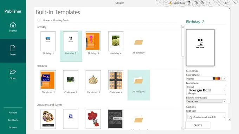Open Publisher Options
This screenshot has height=134, width=239.
13,127
